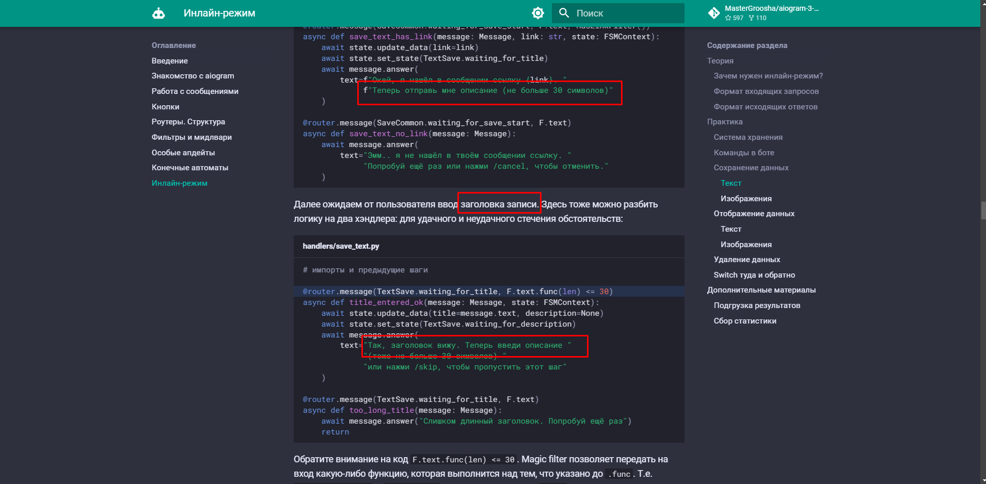Navigate to the Кнопки chapter
The height and width of the screenshot is (484, 986).
click(x=165, y=107)
